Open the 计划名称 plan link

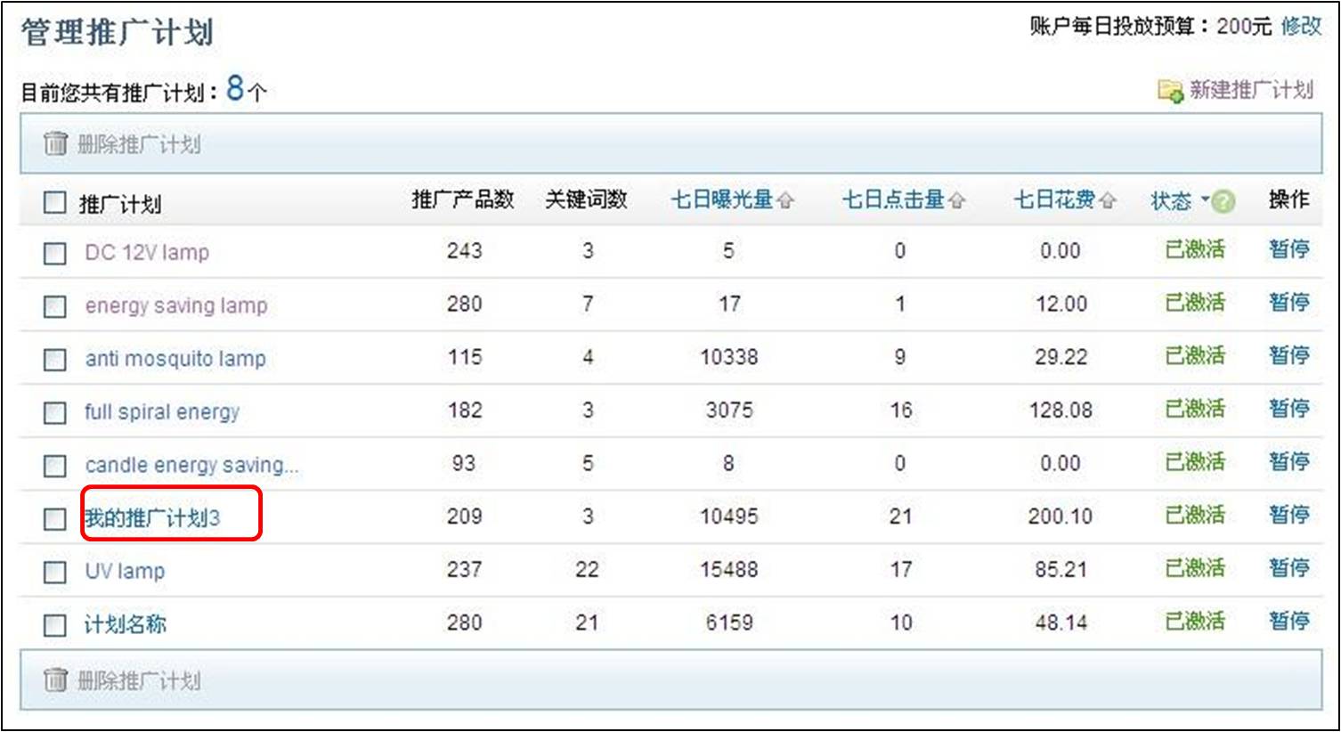pyautogui.click(x=126, y=624)
